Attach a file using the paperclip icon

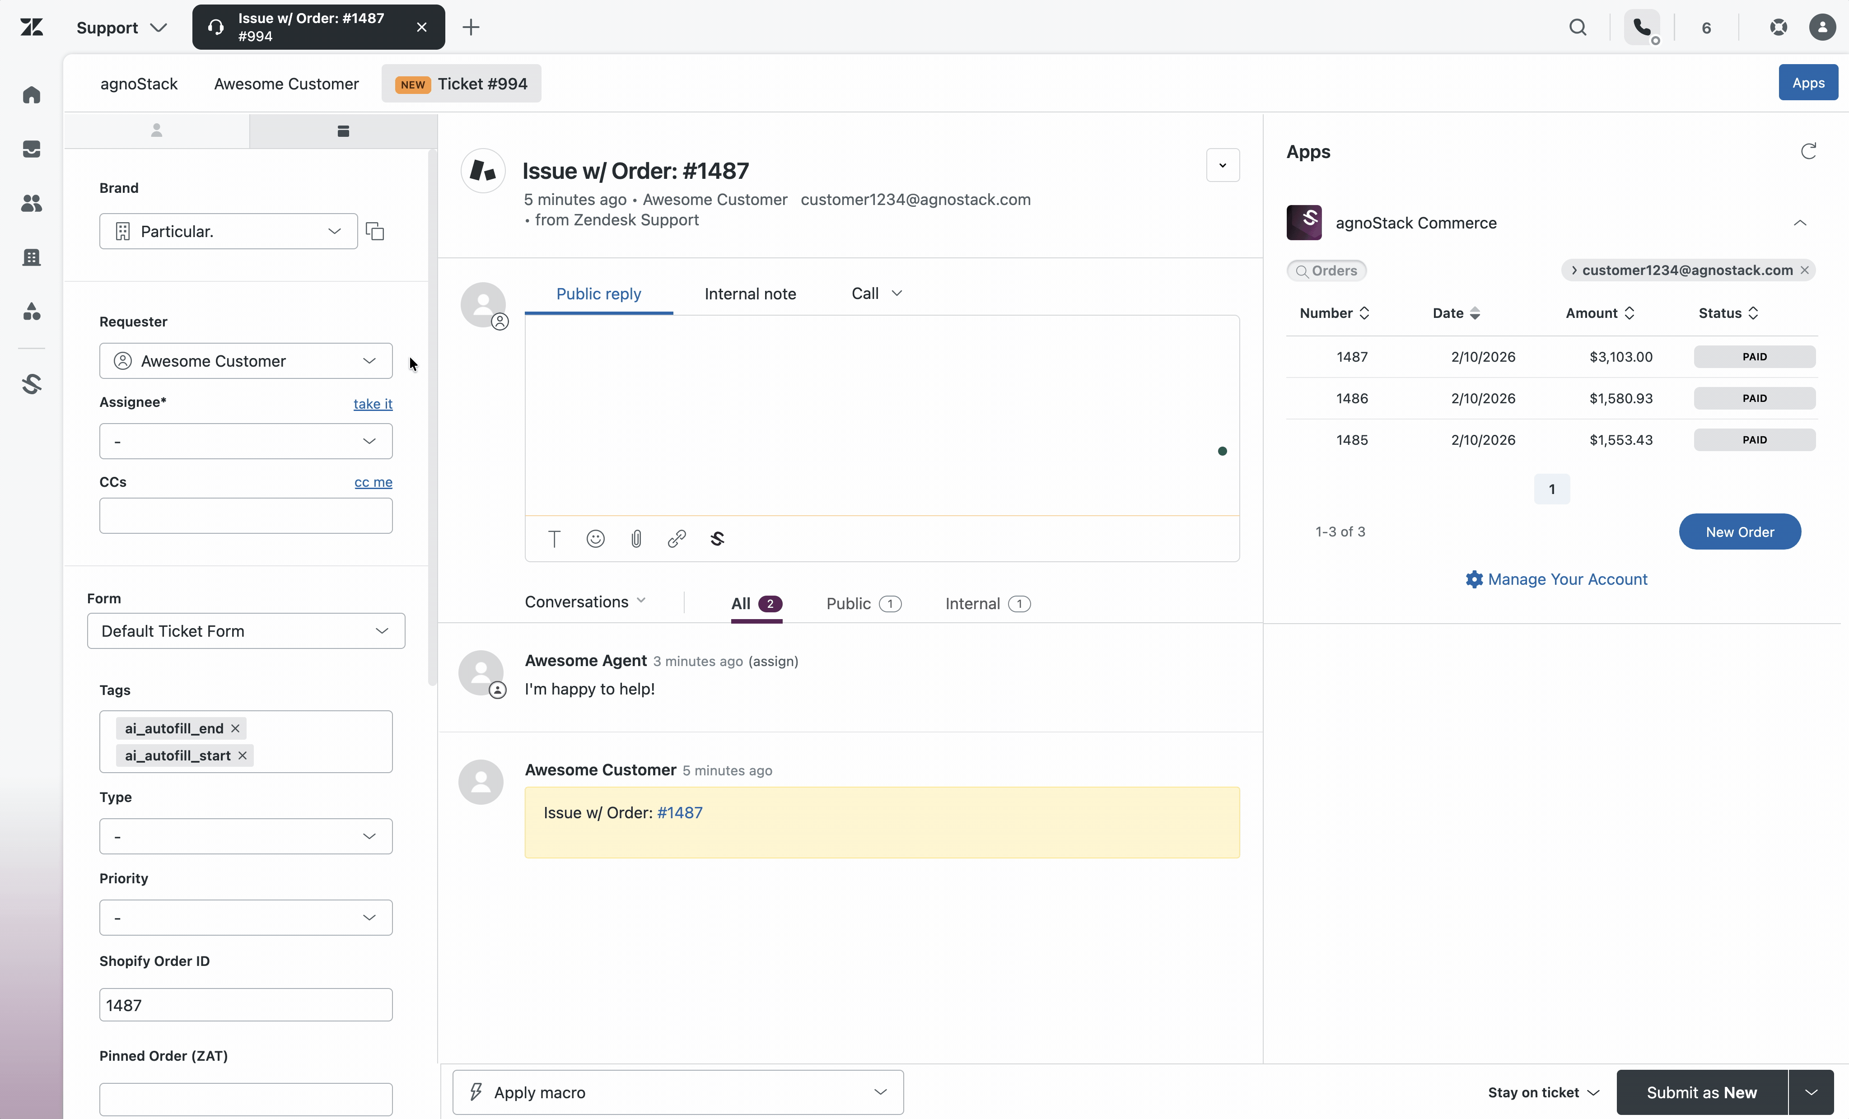635,539
